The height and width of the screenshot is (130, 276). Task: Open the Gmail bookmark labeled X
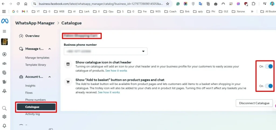tap(25, 11)
